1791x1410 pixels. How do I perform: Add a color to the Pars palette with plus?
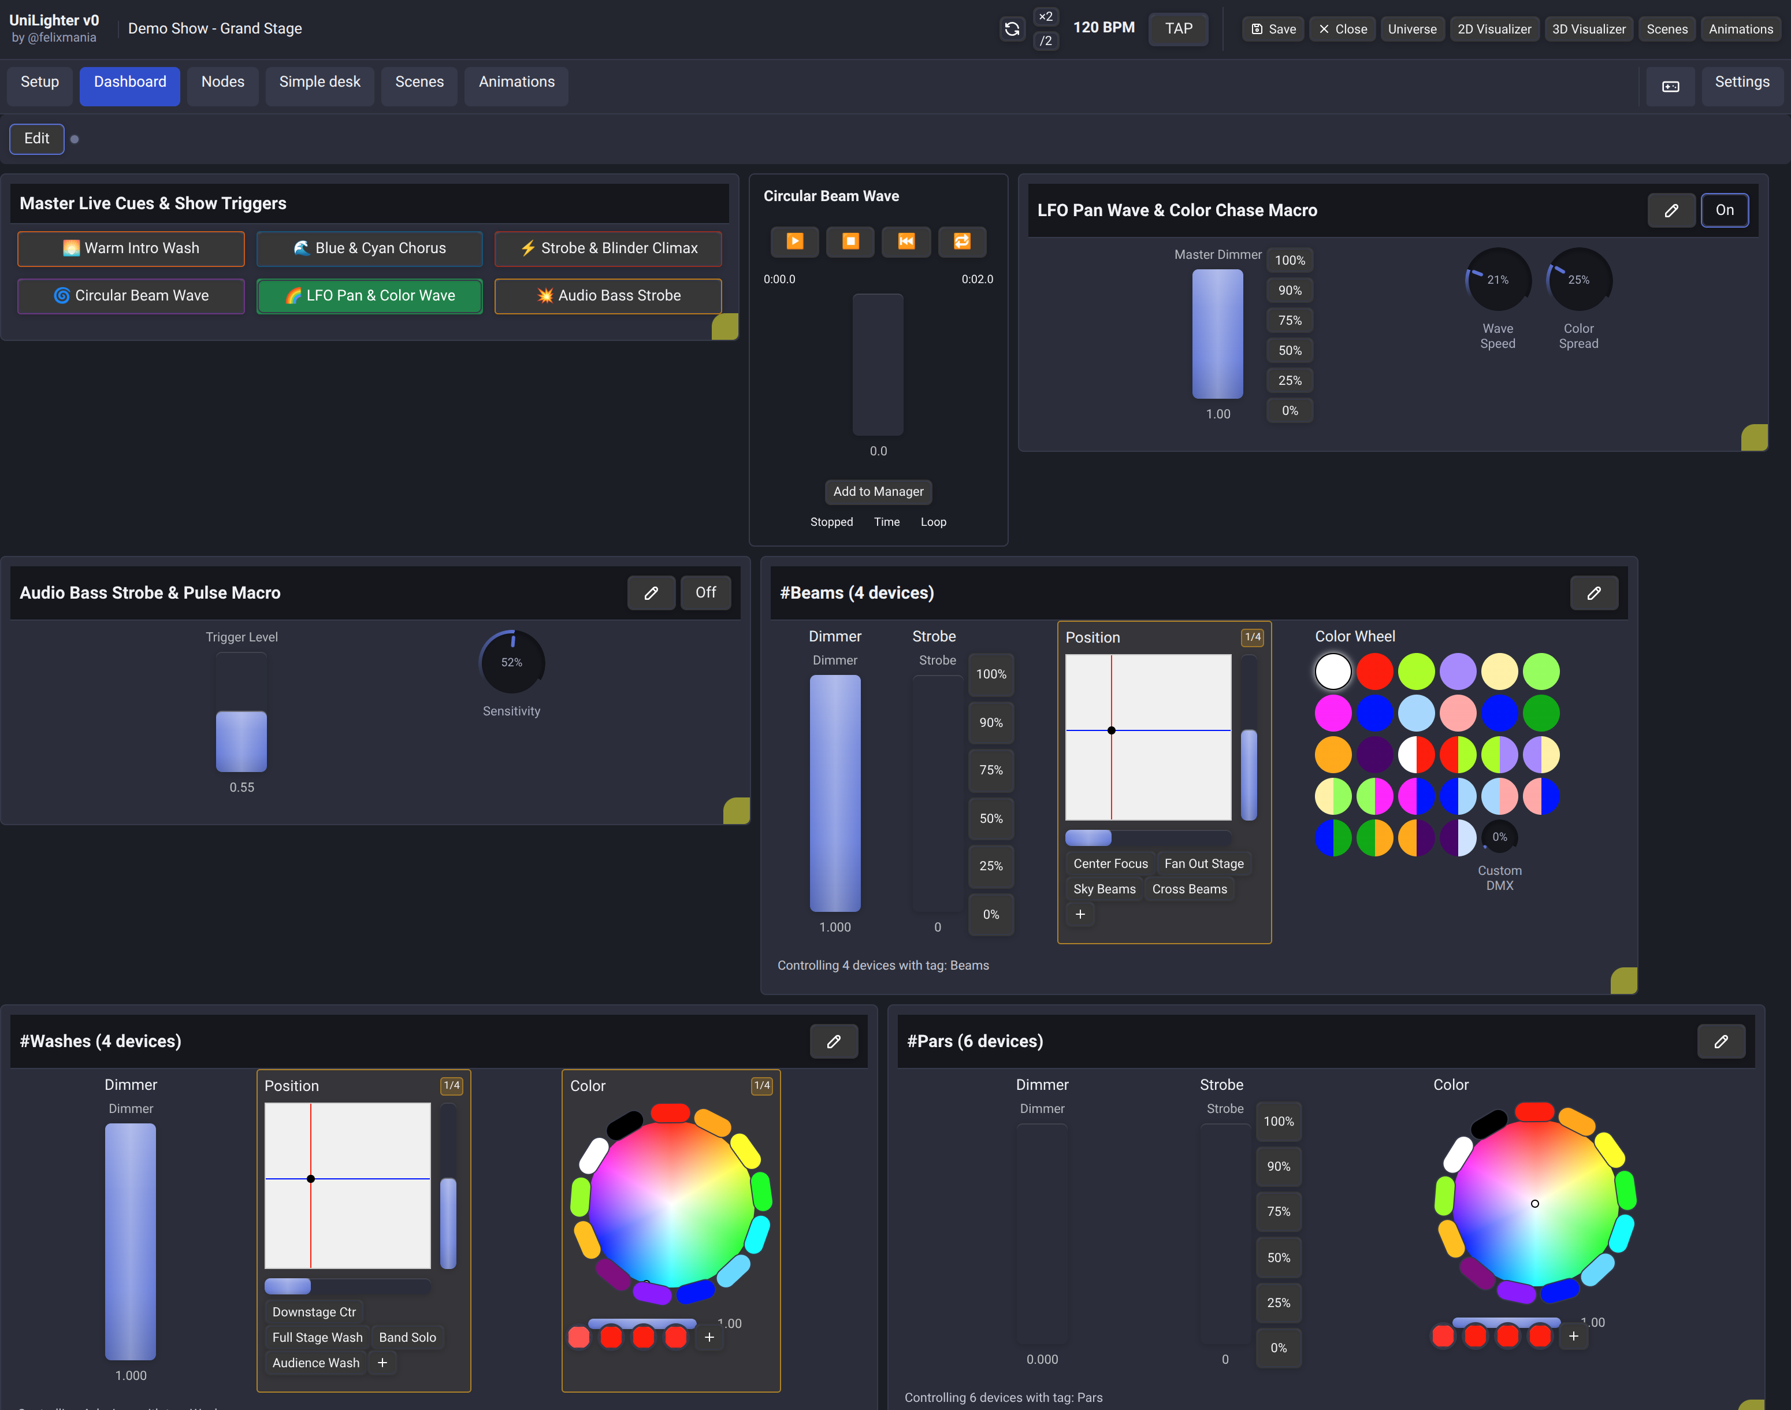tap(1573, 1335)
